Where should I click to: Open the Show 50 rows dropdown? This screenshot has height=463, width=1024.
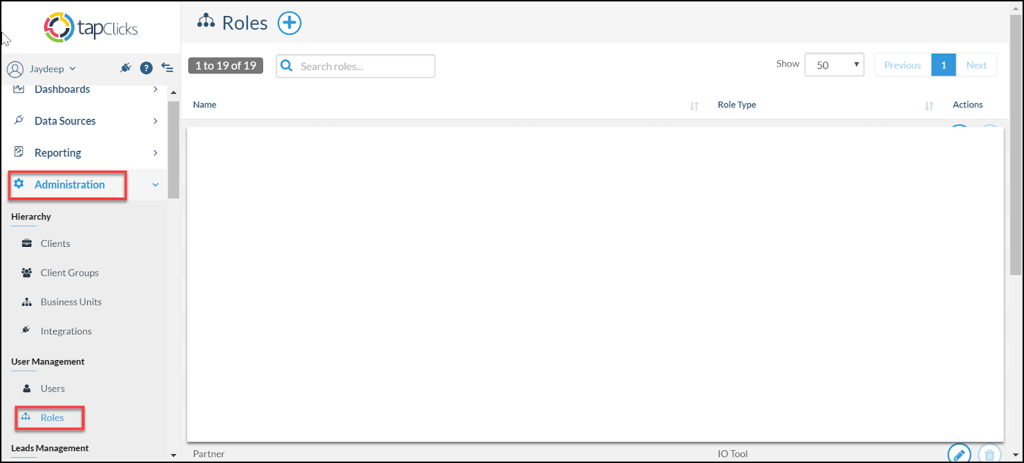[x=835, y=65]
